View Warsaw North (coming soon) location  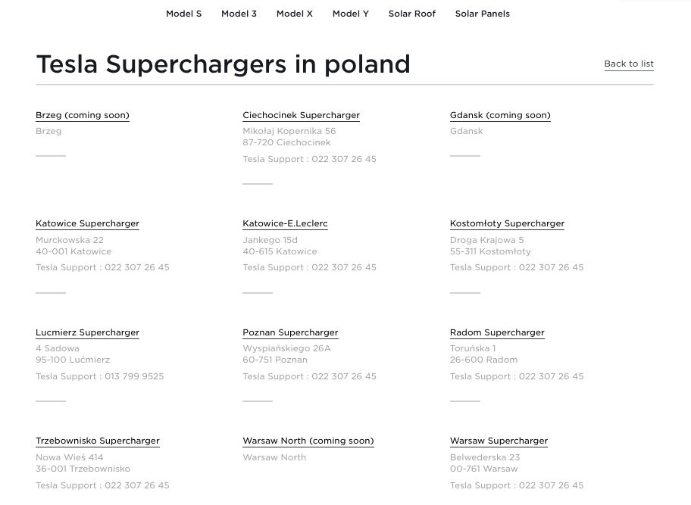coord(308,441)
